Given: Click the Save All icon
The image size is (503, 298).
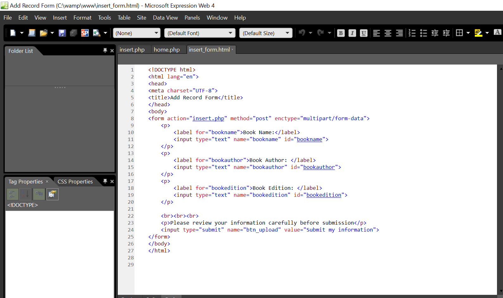Looking at the screenshot, I should 73,33.
